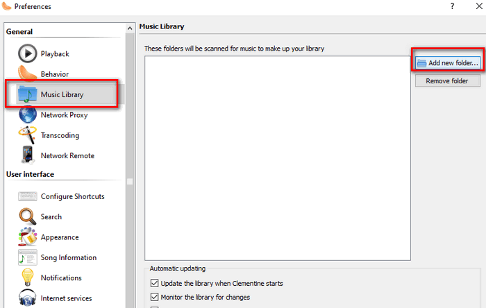This screenshot has height=308, width=486.
Task: Click Remove folder button
Action: tap(448, 80)
